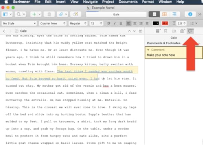203x148 pixels.
Task: Go back in editor history
Action: pos(4,31)
